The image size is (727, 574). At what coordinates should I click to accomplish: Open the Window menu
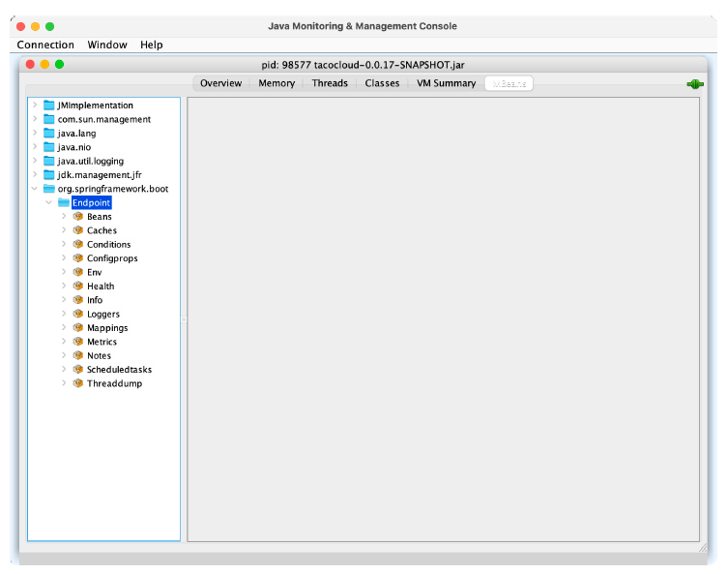pyautogui.click(x=107, y=45)
